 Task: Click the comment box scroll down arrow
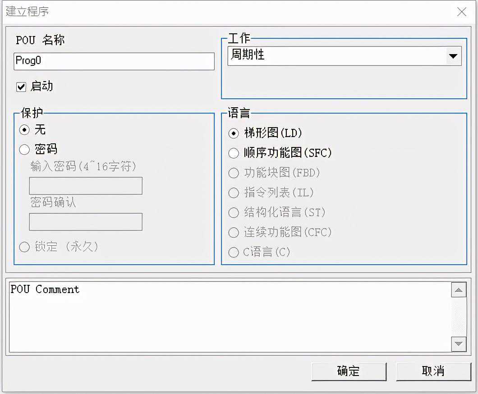(459, 344)
